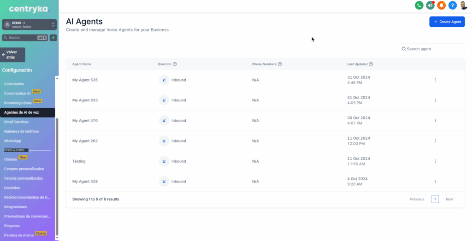The image size is (472, 241).
Task: Click the Last Updated info icon
Action: point(371,64)
